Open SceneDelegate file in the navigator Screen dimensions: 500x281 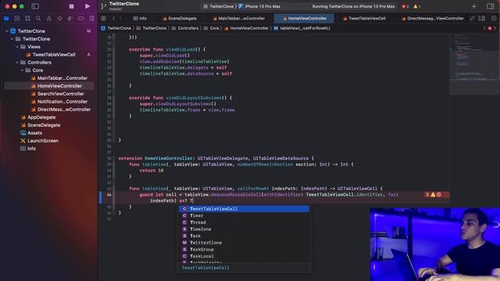40,125
